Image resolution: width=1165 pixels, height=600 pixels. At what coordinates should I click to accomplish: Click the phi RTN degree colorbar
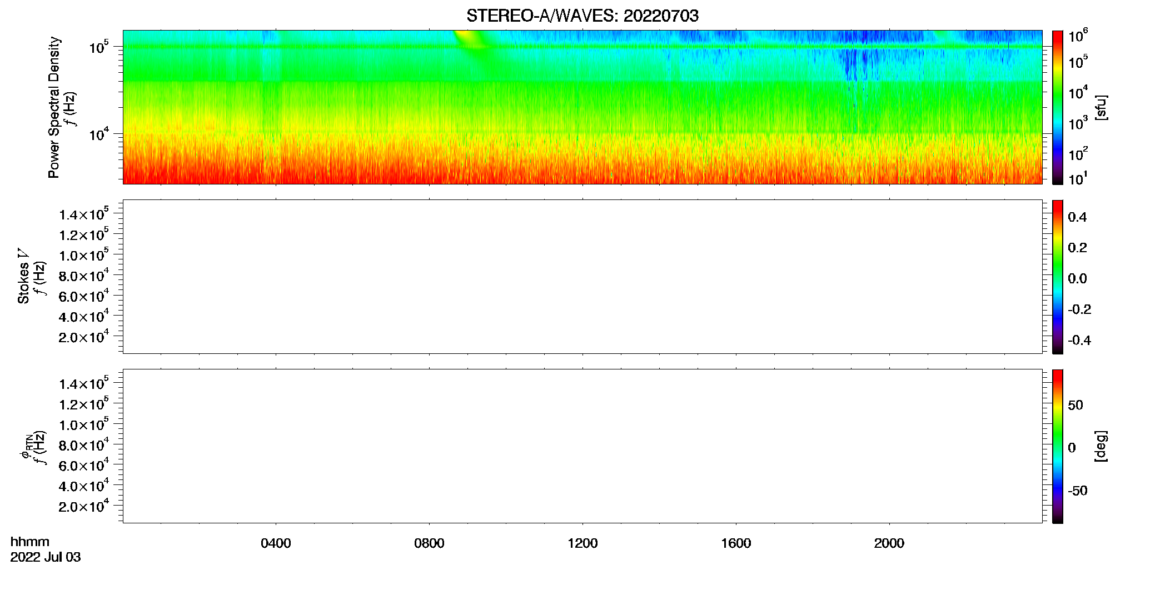tap(1058, 446)
